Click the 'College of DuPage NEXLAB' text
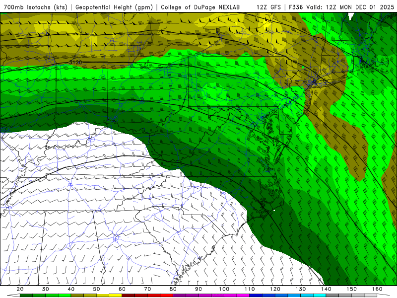This screenshot has height=298, width=397. tap(200, 7)
